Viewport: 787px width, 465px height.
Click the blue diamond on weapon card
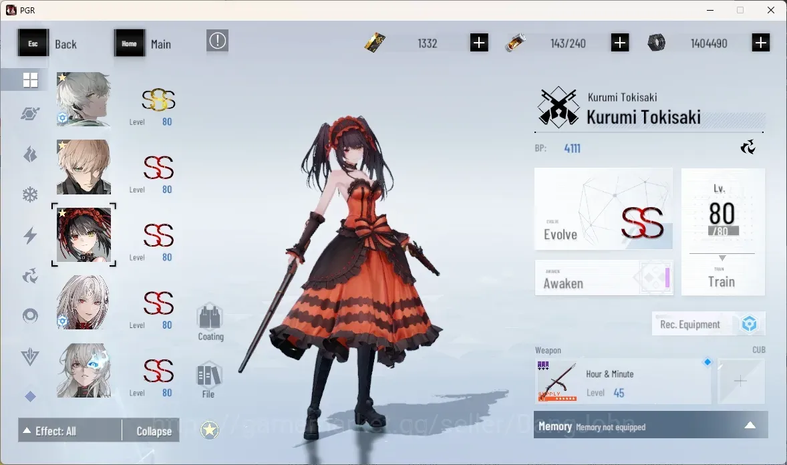click(707, 362)
